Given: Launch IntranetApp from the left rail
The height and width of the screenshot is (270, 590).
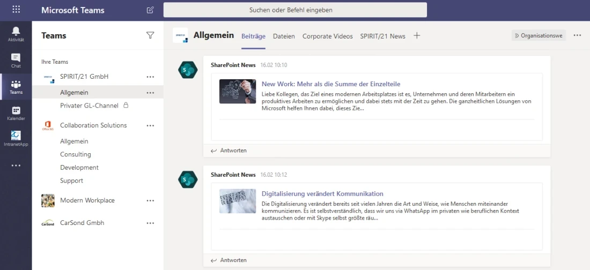Looking at the screenshot, I should (16, 139).
